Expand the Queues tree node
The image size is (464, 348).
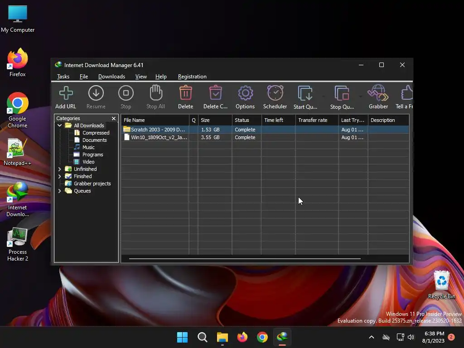(59, 191)
